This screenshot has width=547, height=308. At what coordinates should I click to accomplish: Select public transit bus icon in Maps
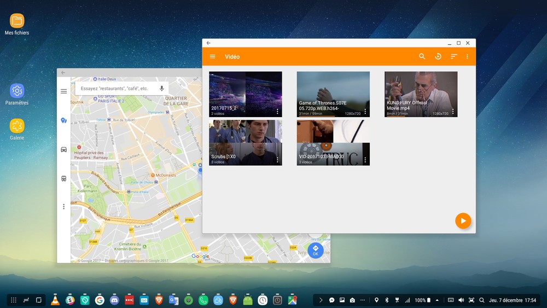click(x=64, y=178)
